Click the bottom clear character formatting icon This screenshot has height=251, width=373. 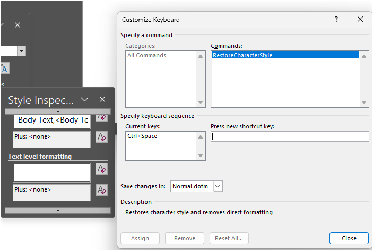(102, 190)
